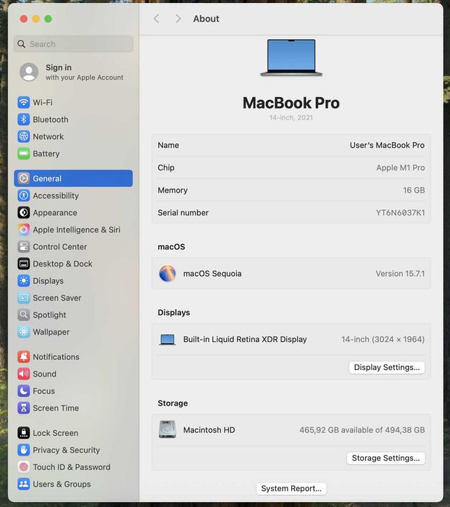Open Apple Intelligence & Siri icon
450x507 pixels.
[24, 230]
